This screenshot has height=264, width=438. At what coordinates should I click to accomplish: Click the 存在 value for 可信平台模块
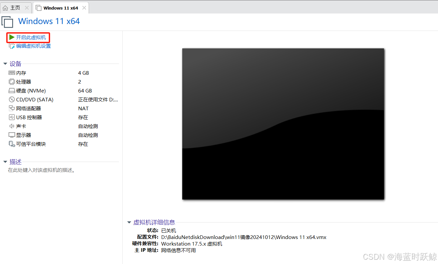pyautogui.click(x=83, y=144)
